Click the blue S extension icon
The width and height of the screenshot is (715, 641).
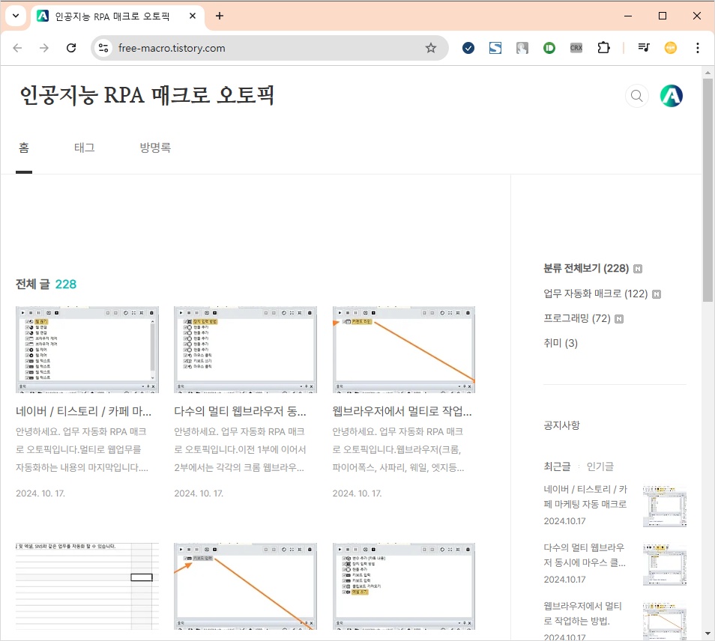[x=495, y=48]
